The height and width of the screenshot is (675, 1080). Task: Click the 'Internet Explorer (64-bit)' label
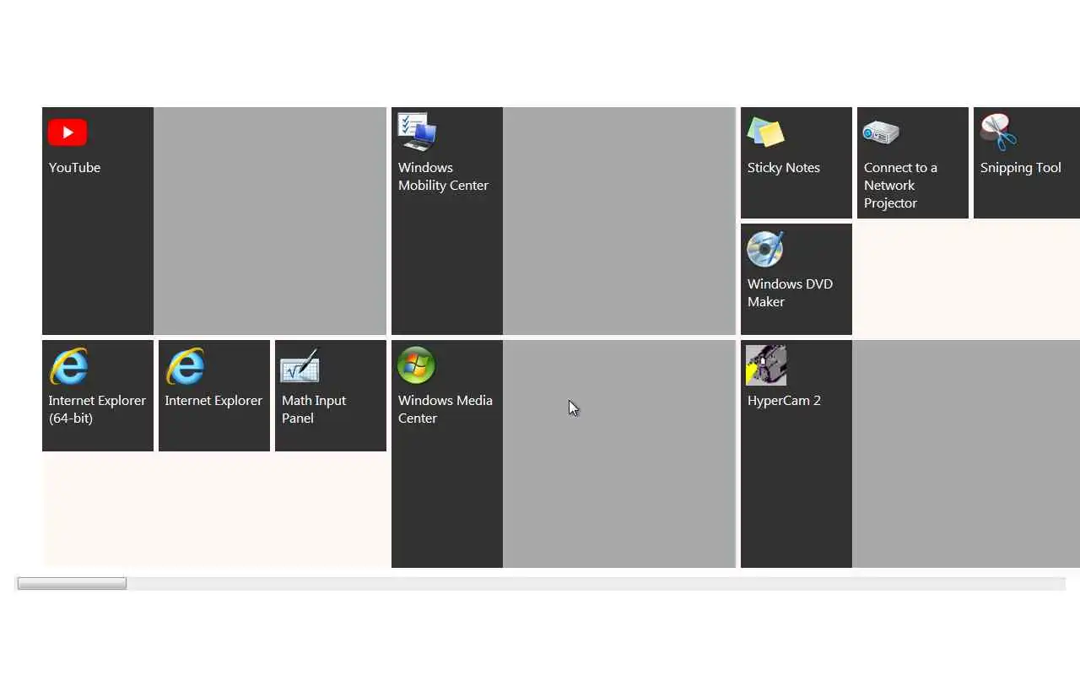click(97, 409)
